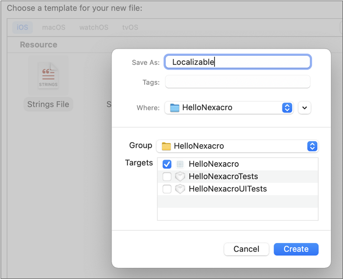Click the HelloNexacroUITests shield icon
Screen dimensions: 343x279
click(x=180, y=189)
